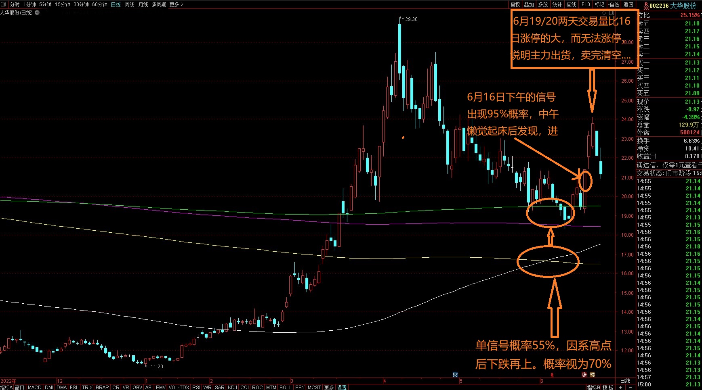Select the MTM indicator
The height and width of the screenshot is (390, 702).
271,387
